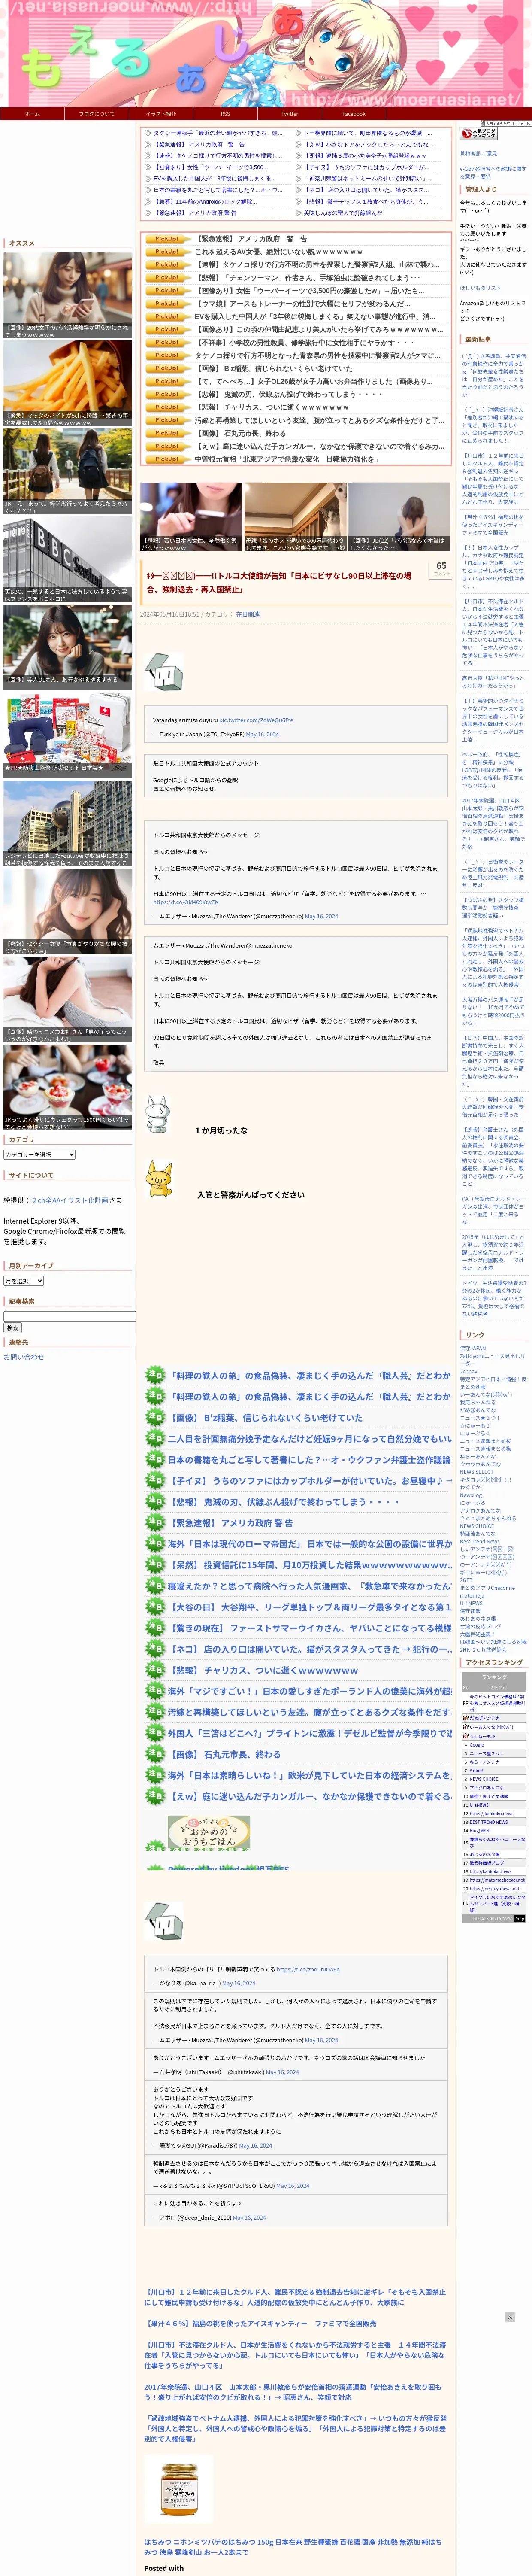532x2576 pixels.
Task: Open the Facebook navigation tab
Action: 353,114
